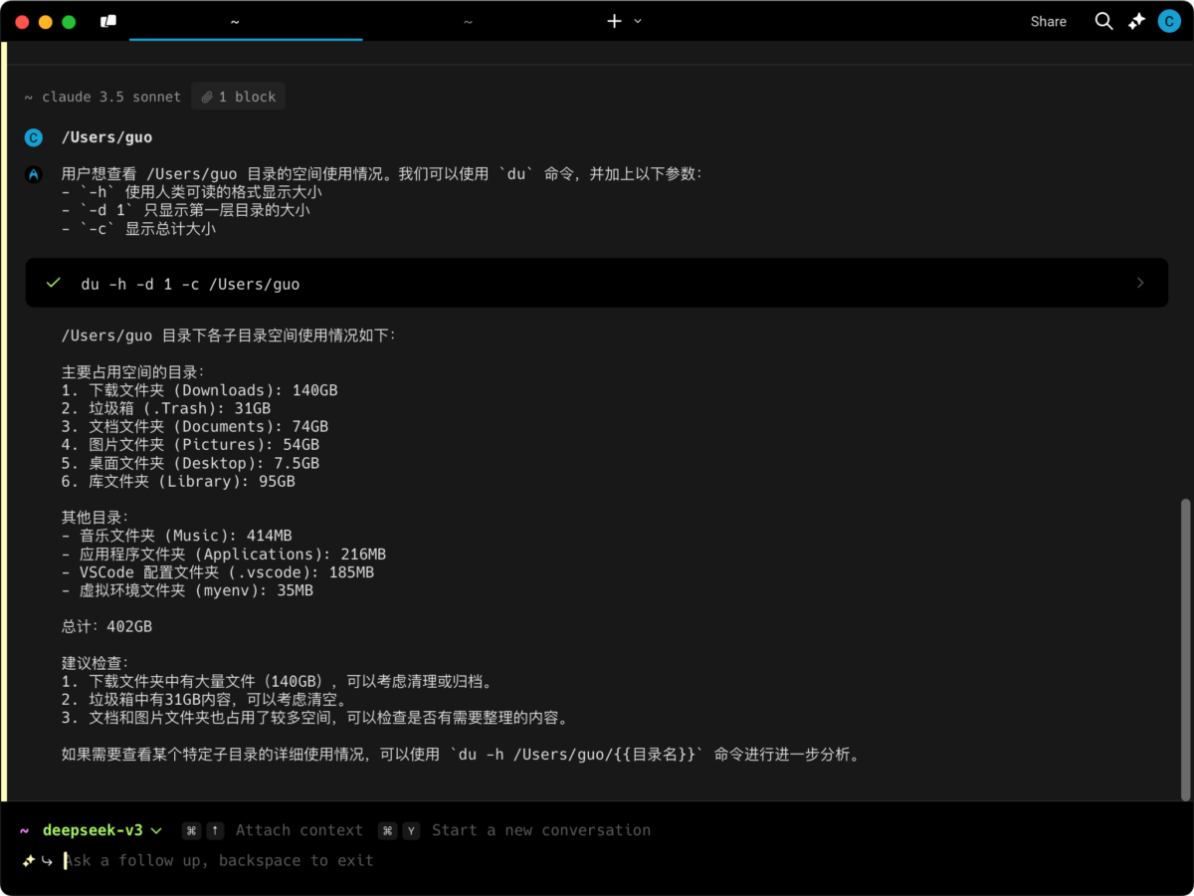Click the VSCode 配置文件夹 185MB line

coord(218,572)
